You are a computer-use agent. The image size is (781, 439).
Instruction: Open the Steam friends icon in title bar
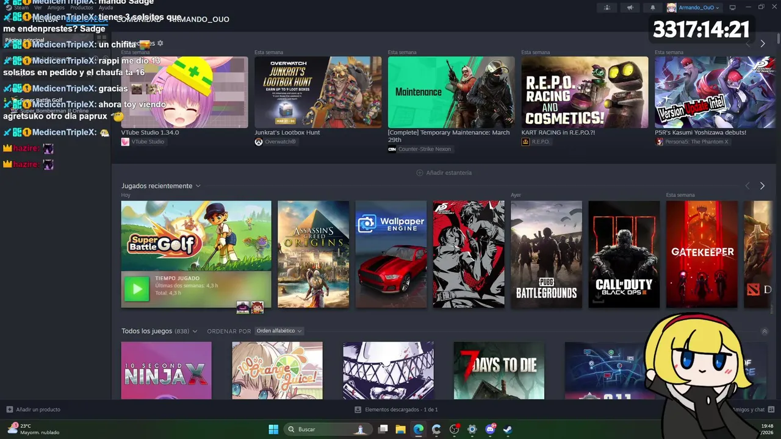(x=606, y=7)
